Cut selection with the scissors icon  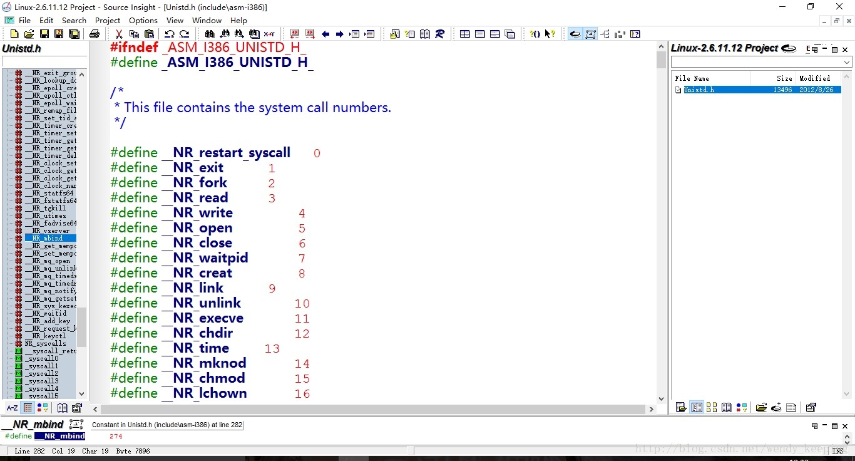click(119, 34)
